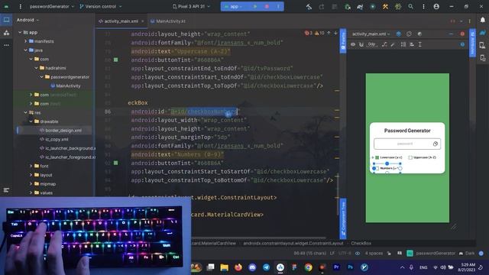Open Google Chrome from the taskbar
Image resolution: width=489 pixels, height=275 pixels.
308,267
